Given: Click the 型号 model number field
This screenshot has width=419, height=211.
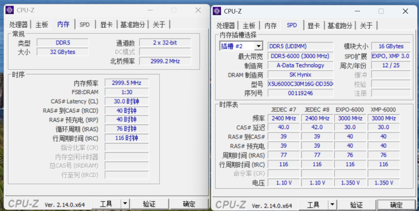Looking at the screenshot, I should [301, 84].
